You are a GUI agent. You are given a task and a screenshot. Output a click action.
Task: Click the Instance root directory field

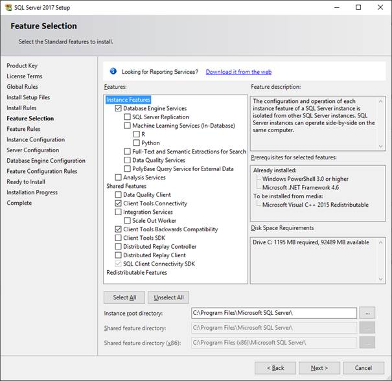tap(274, 313)
